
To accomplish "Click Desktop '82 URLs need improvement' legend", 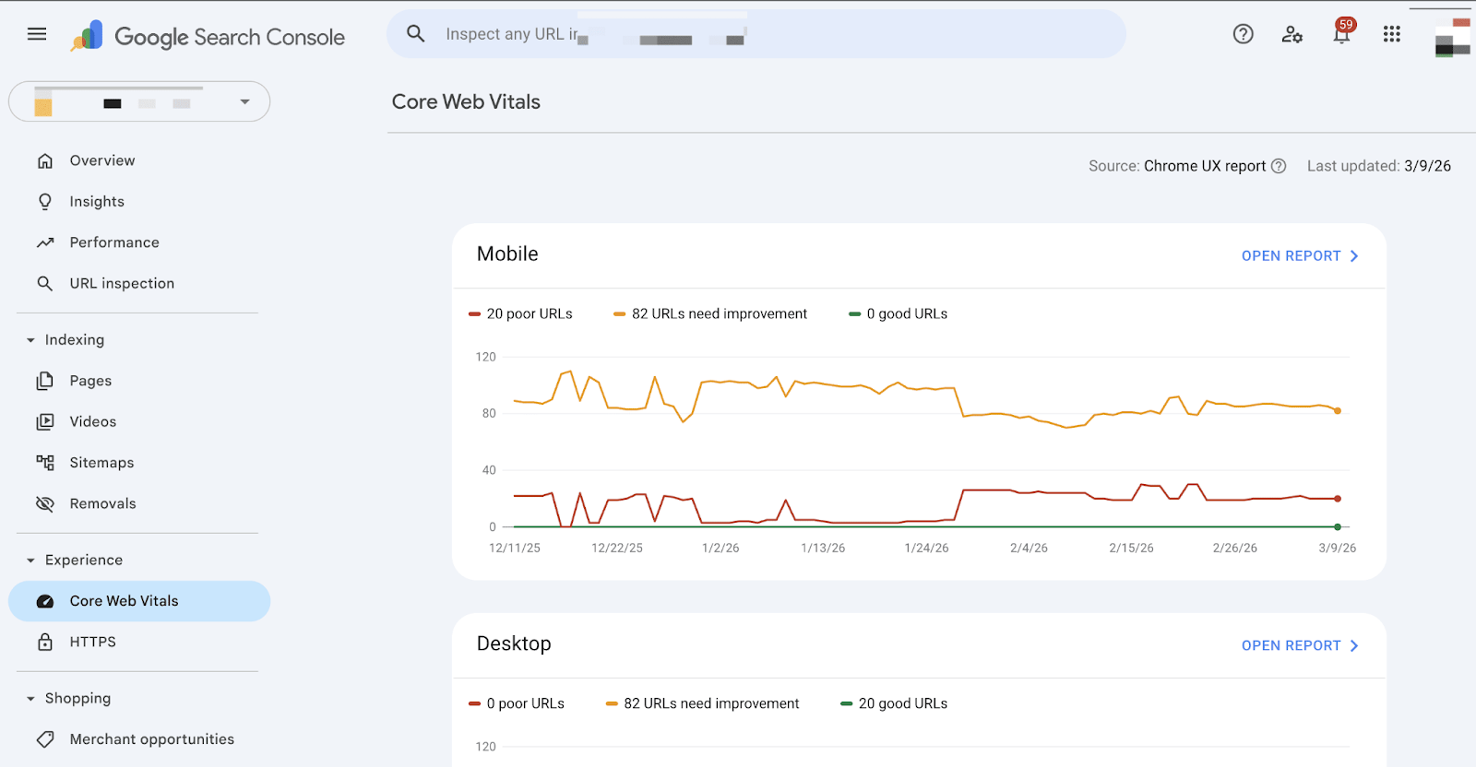I will [702, 704].
